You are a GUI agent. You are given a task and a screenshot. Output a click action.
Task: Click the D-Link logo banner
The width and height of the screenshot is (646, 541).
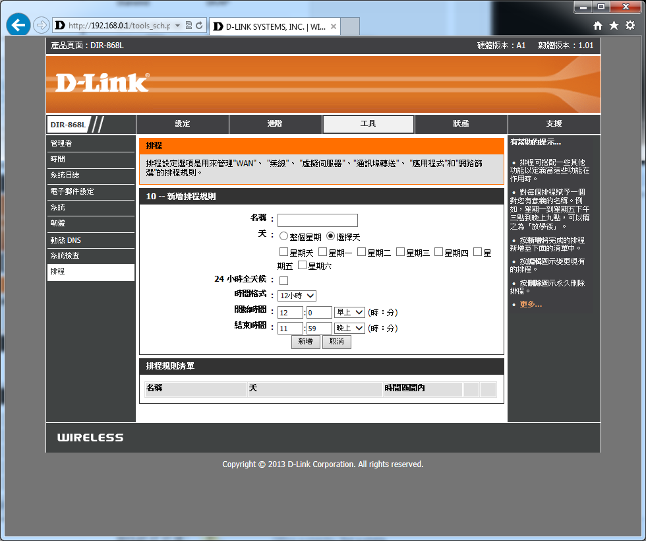click(x=102, y=82)
